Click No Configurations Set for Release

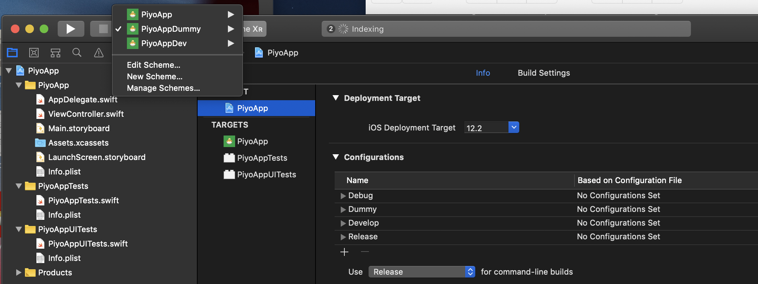coord(618,236)
